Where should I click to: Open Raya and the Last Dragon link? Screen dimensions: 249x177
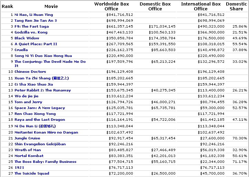[40, 120]
